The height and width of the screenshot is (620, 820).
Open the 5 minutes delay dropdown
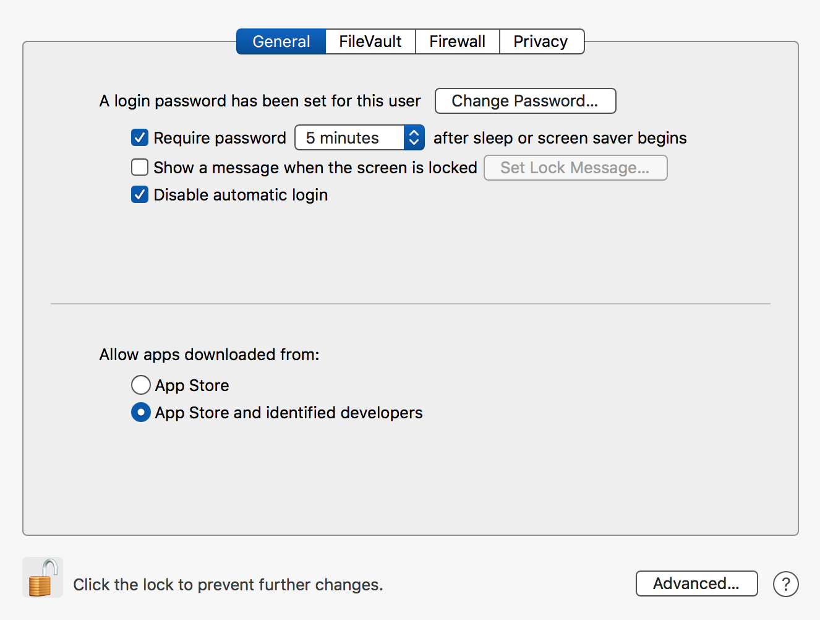[x=349, y=137]
